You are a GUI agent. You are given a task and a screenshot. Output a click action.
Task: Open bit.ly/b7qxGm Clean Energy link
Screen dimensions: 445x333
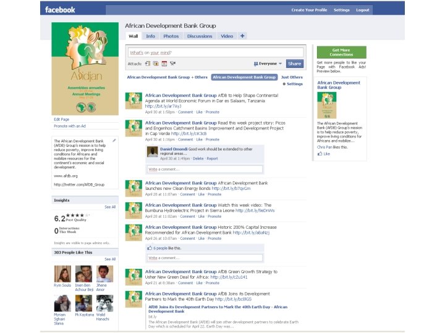coord(231,188)
